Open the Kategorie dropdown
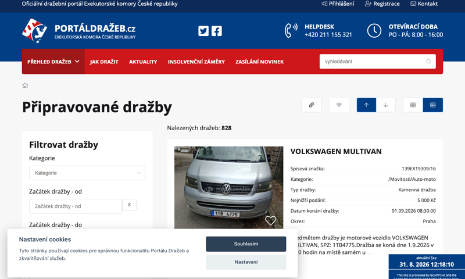 coord(87,173)
